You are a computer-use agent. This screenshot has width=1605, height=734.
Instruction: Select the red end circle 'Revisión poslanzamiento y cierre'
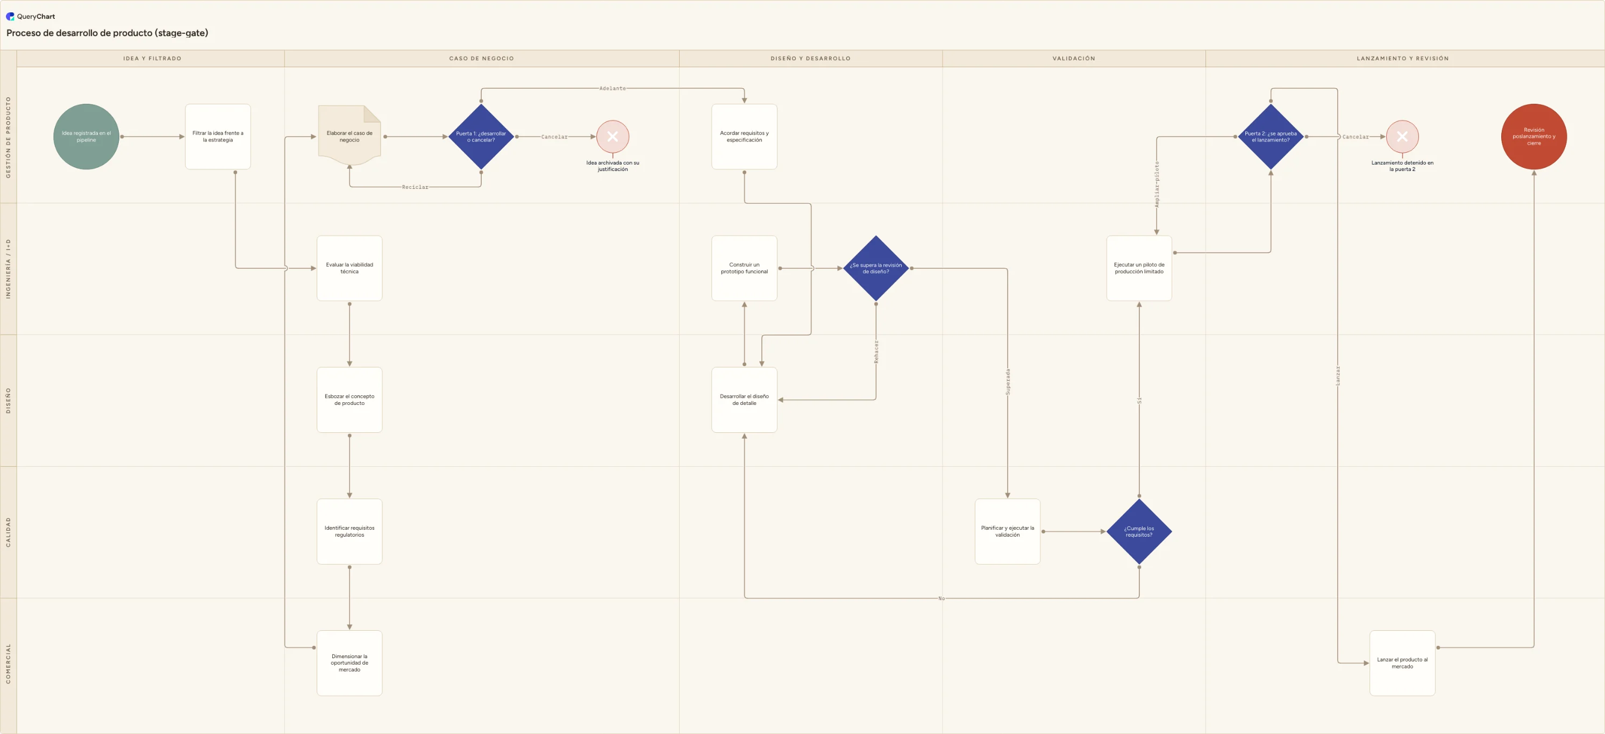[x=1533, y=137]
